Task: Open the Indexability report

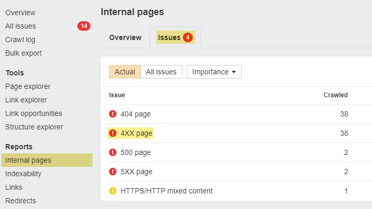Action: [23, 174]
